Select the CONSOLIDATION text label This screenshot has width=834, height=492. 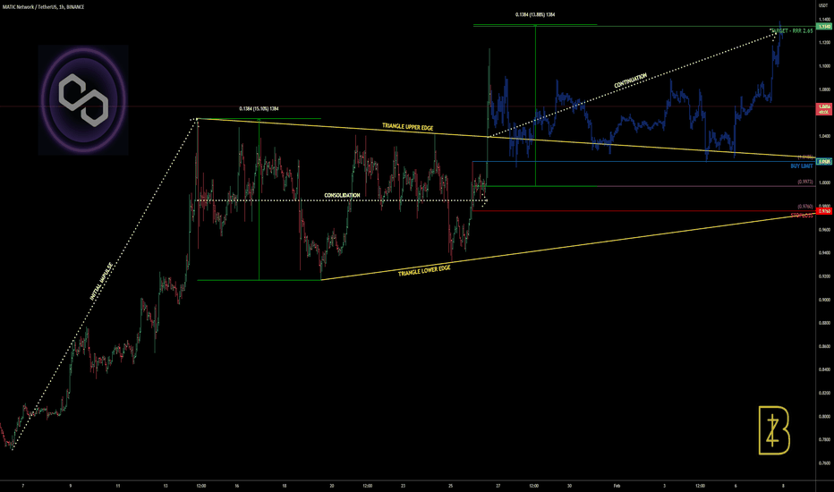pos(342,195)
